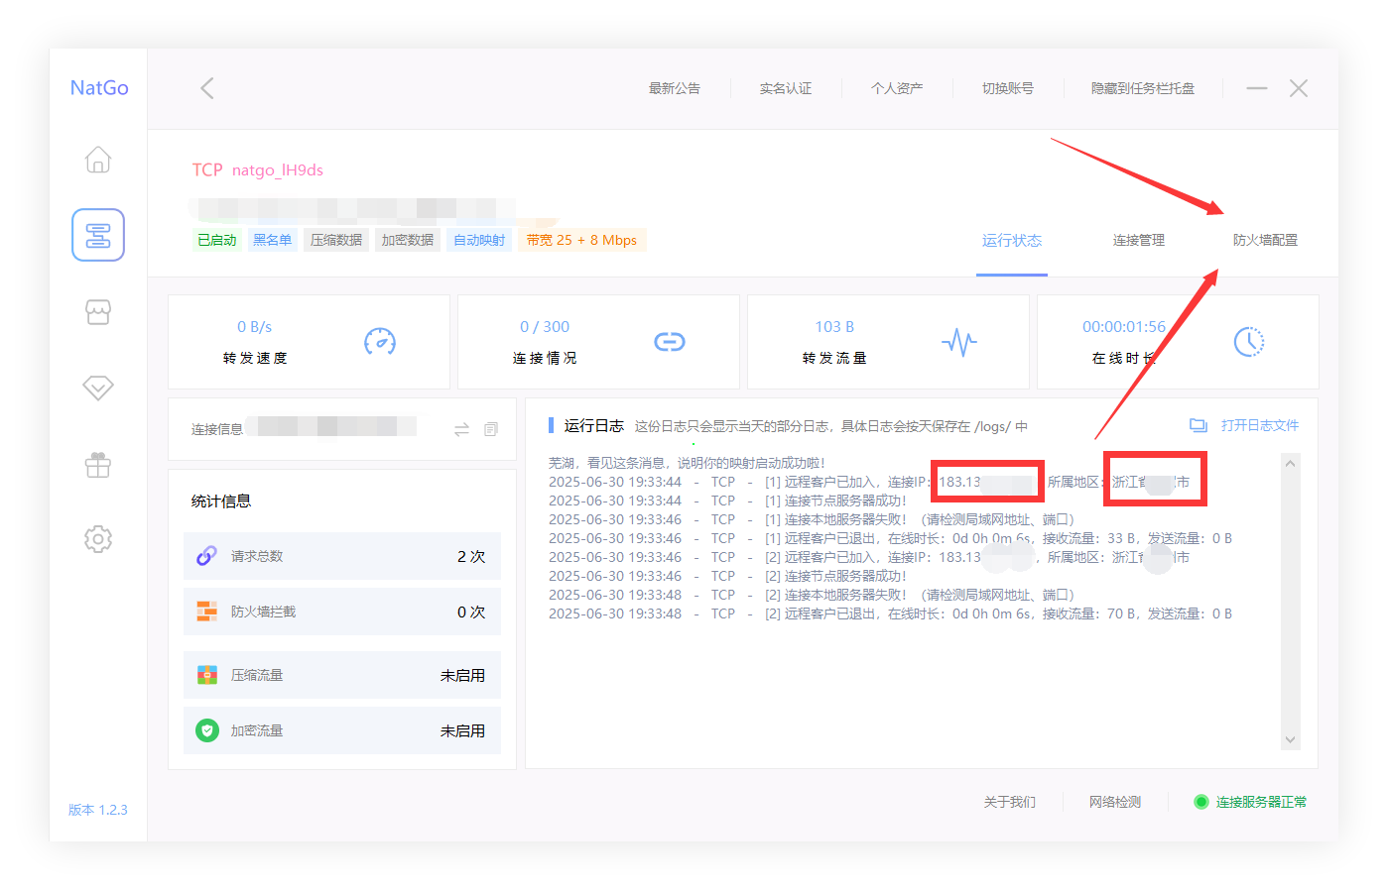Switch to the 连接管理 tab
This screenshot has height=892, width=1389.
click(x=1139, y=240)
